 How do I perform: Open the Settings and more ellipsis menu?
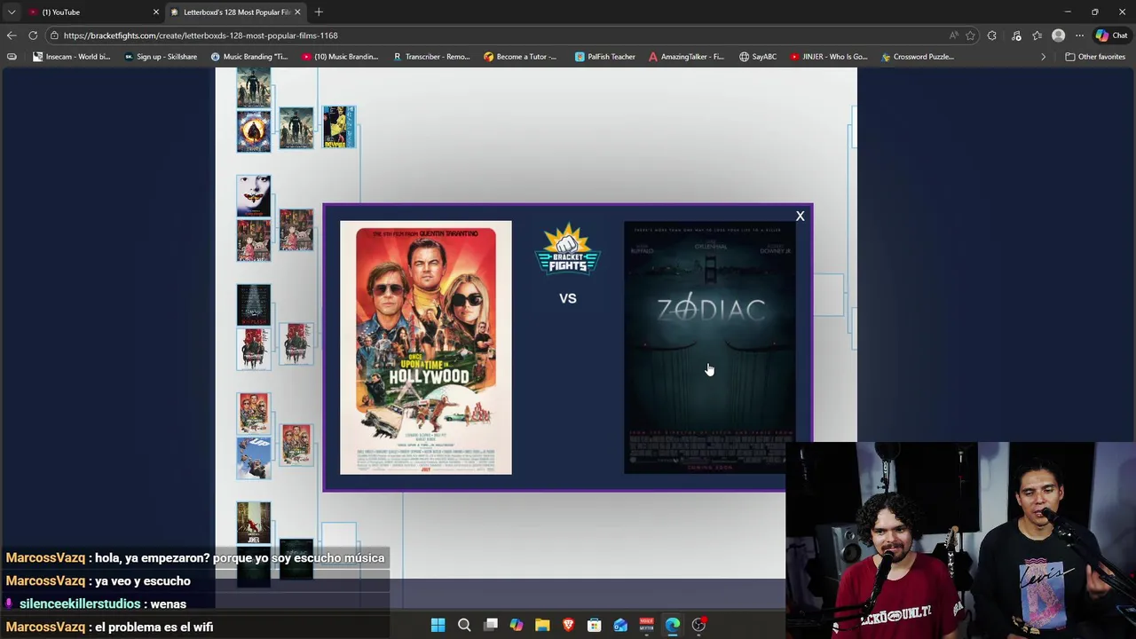pyautogui.click(x=1079, y=35)
